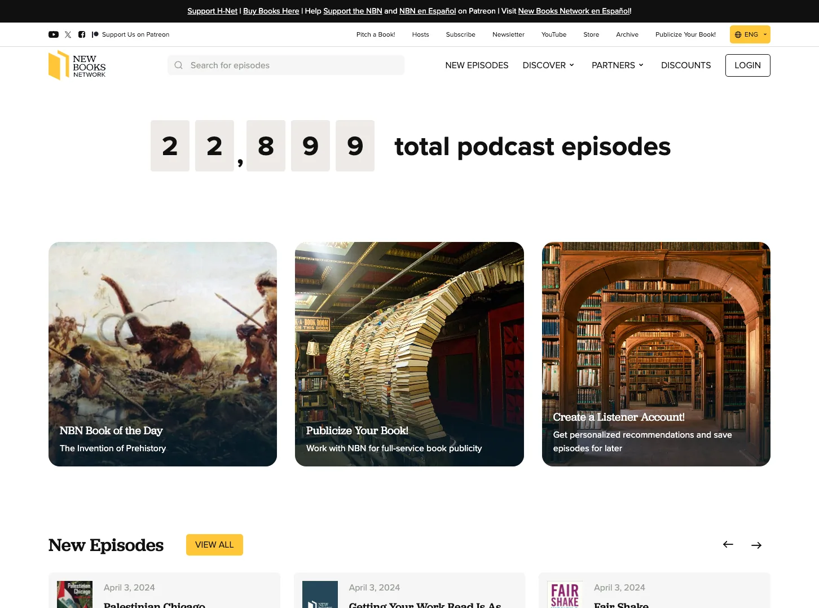The width and height of the screenshot is (819, 608).
Task: Open the ENG language dropdown
Action: click(750, 34)
